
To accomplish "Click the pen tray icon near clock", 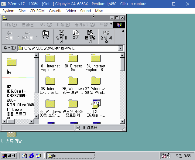I will coord(168,156).
